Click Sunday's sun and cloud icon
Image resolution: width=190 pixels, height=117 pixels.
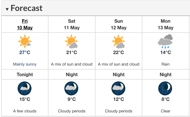click(118, 41)
